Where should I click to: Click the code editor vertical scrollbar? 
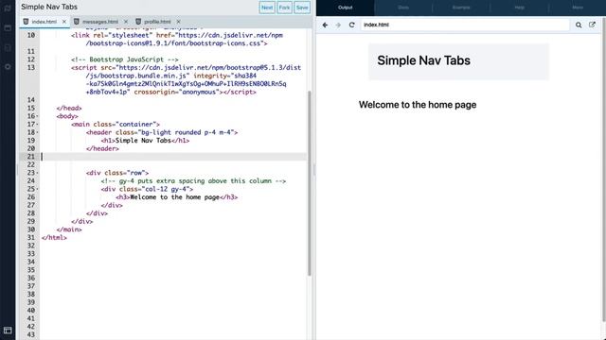(x=310, y=183)
